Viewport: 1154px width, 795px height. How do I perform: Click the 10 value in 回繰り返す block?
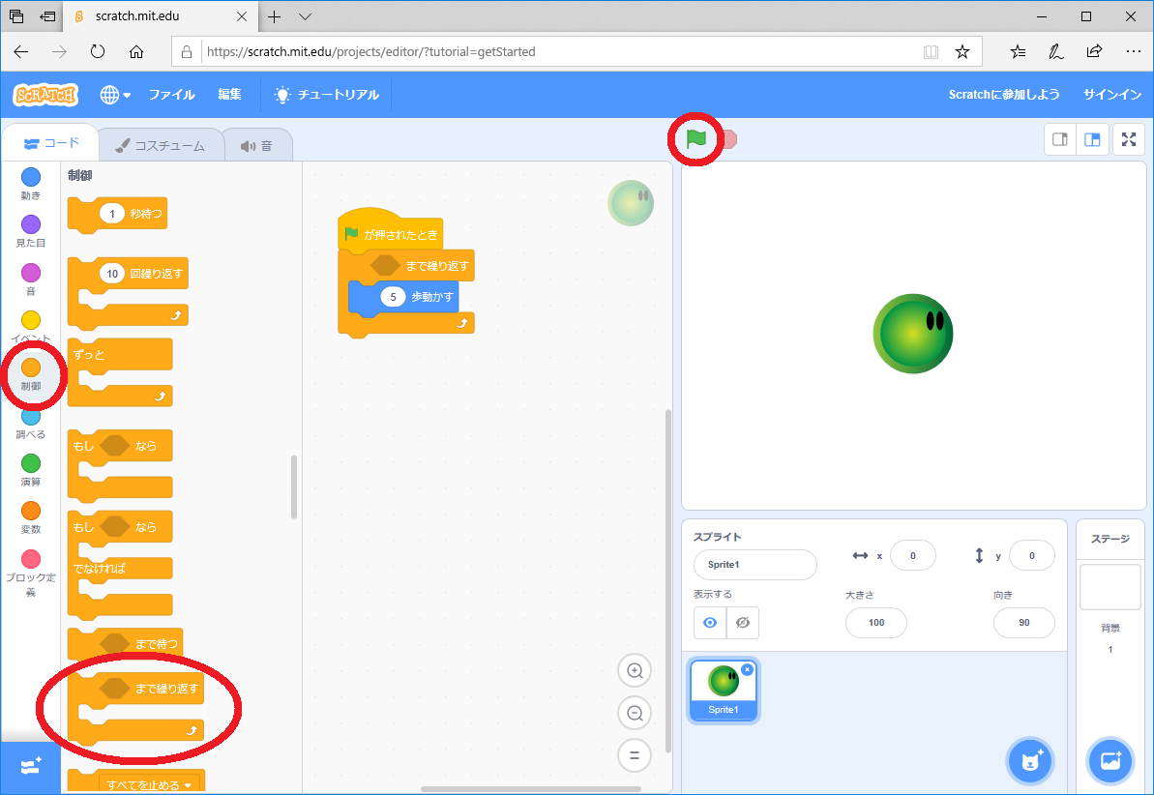tap(112, 274)
